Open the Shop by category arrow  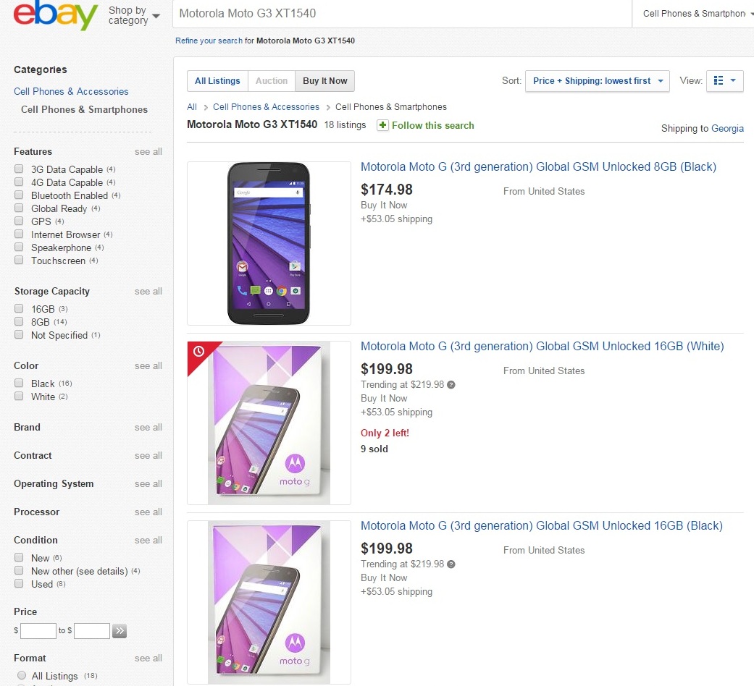[156, 16]
